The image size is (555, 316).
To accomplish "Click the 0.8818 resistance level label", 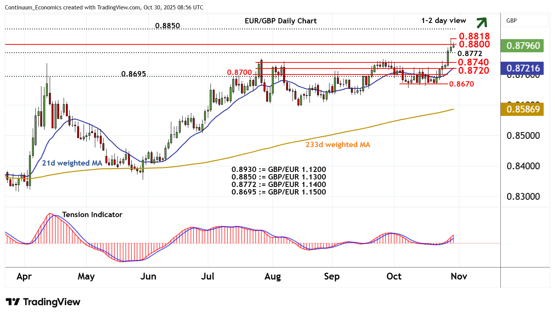I will [x=474, y=36].
